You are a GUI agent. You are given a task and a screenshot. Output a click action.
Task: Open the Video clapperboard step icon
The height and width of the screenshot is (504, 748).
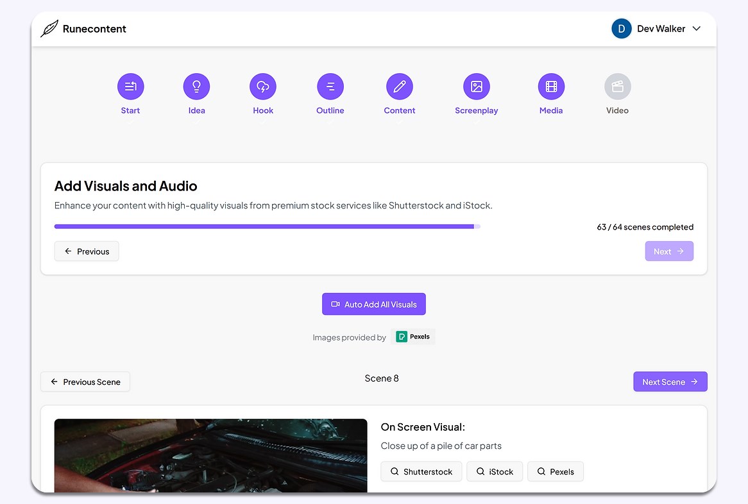click(x=617, y=87)
